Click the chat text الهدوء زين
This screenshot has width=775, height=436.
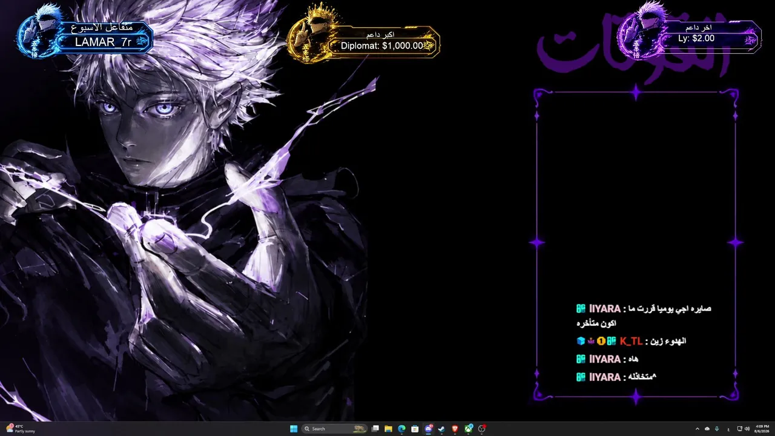coord(669,341)
